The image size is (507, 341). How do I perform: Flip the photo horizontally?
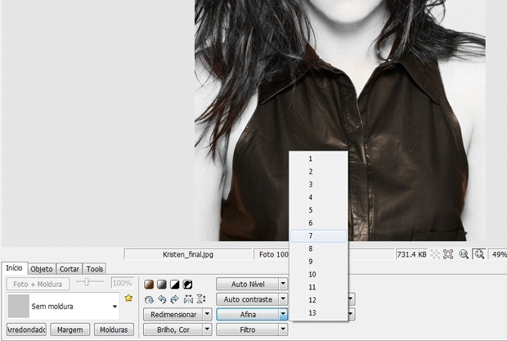(x=188, y=299)
